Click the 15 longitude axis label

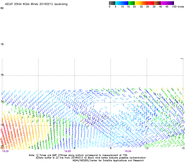coord(183,148)
